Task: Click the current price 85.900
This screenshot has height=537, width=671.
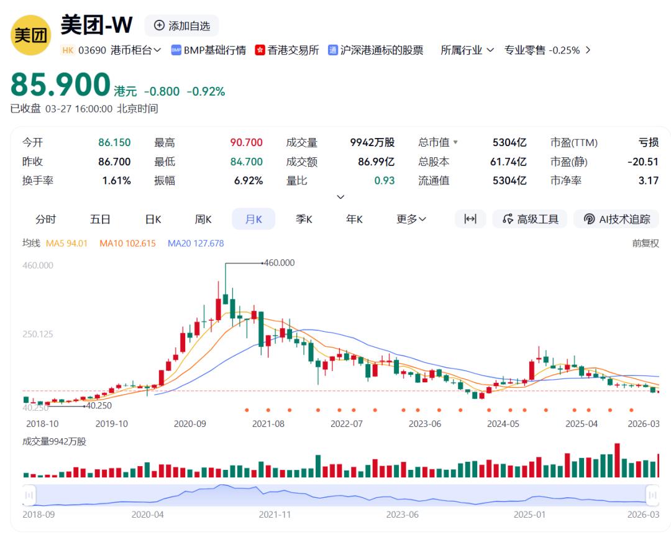Action: point(61,84)
